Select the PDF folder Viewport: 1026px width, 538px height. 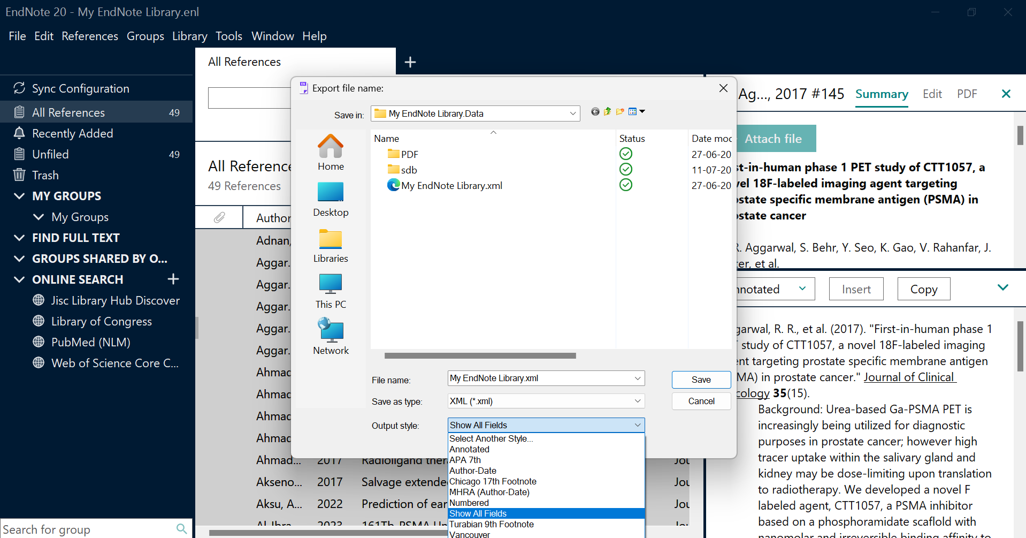pyautogui.click(x=403, y=154)
